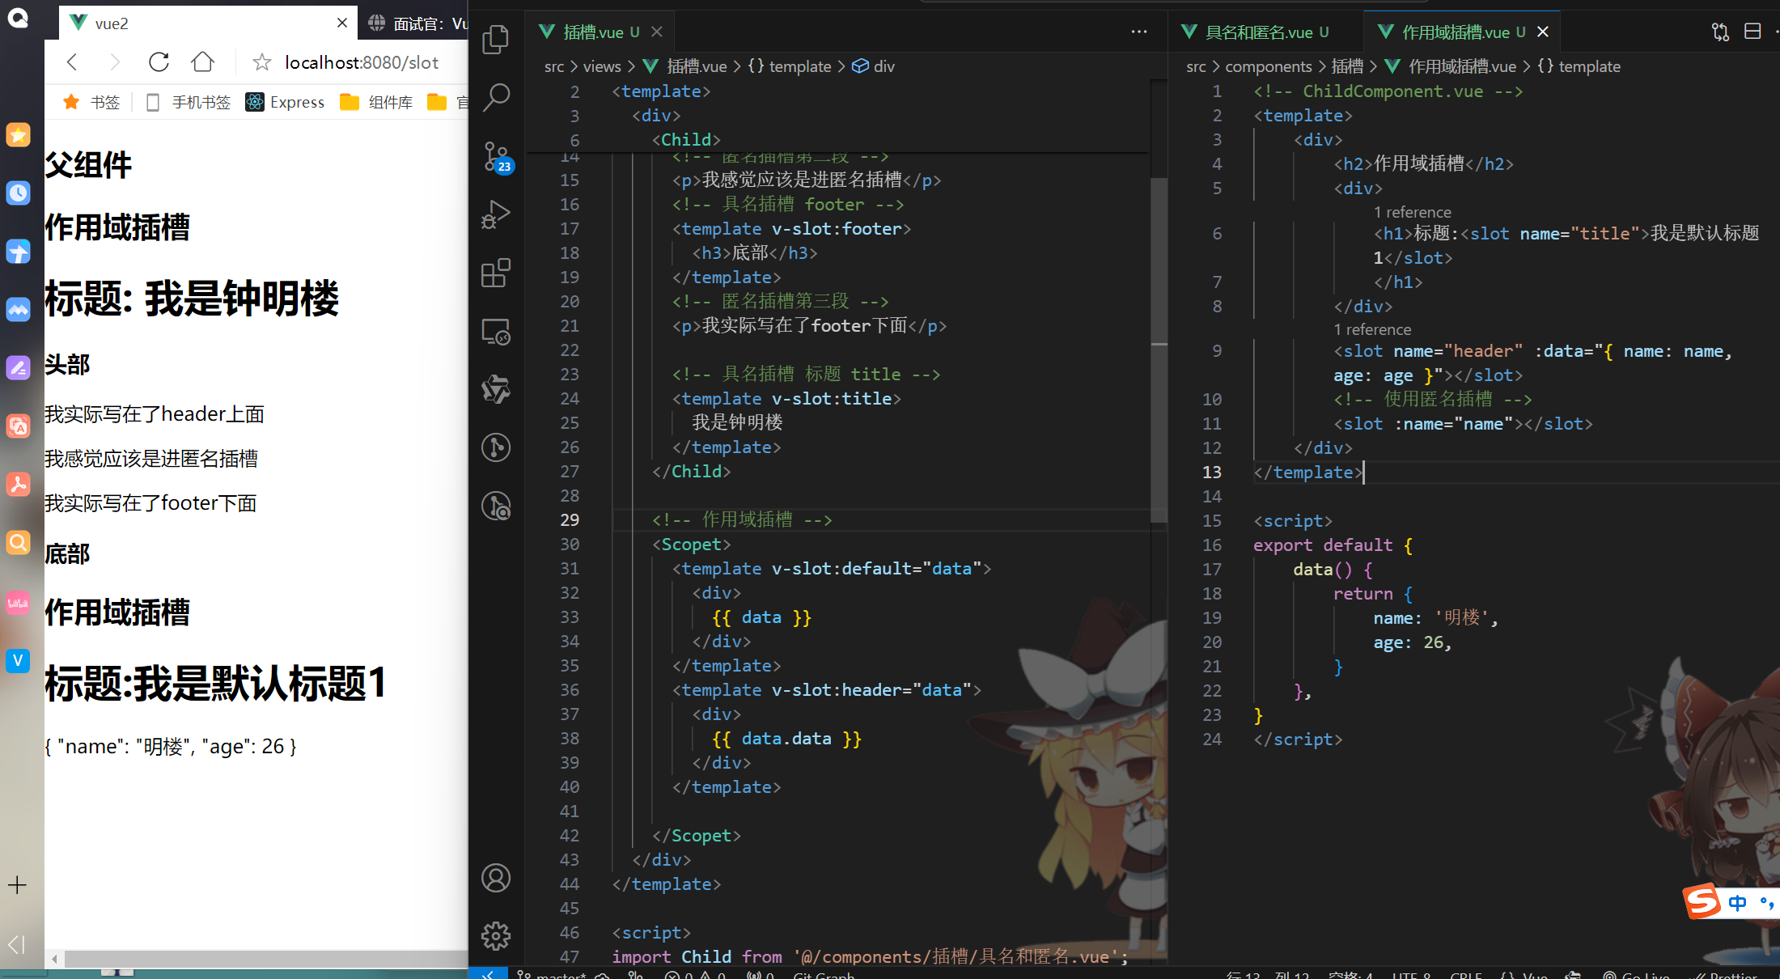The width and height of the screenshot is (1780, 979).
Task: Open the 组件库 bookmark folder
Action: click(377, 102)
